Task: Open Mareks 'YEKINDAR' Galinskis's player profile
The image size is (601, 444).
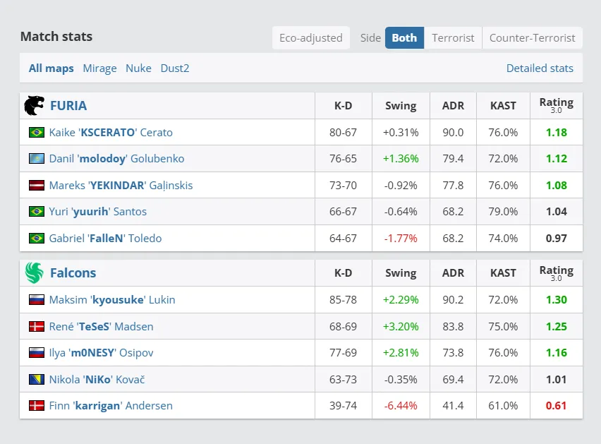Action: point(121,185)
